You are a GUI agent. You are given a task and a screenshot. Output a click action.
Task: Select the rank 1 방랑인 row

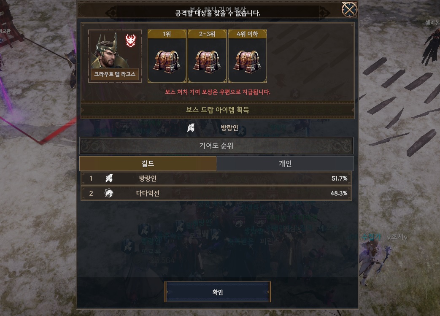click(x=216, y=178)
